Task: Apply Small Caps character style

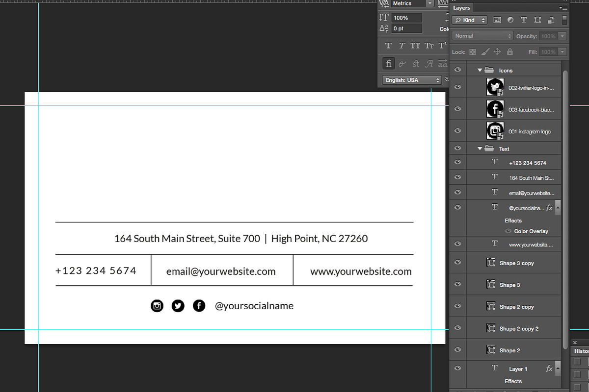Action: (x=429, y=46)
